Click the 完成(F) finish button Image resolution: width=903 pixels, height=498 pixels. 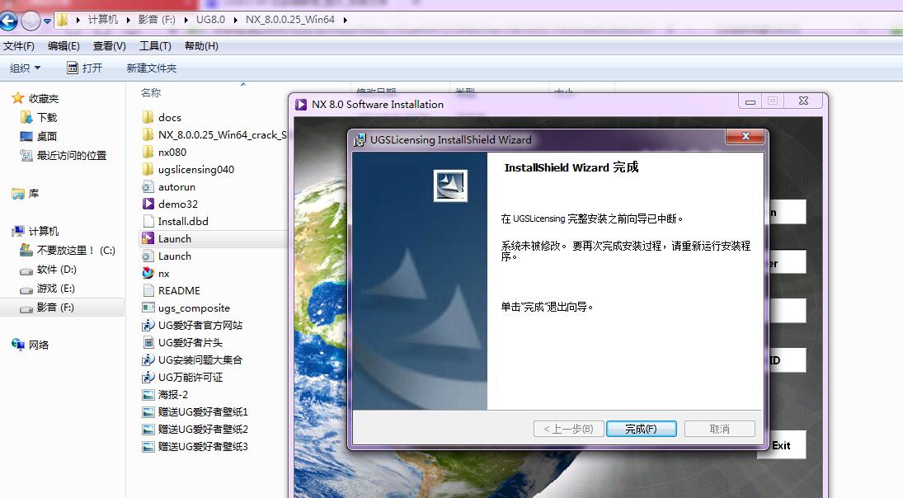point(641,429)
